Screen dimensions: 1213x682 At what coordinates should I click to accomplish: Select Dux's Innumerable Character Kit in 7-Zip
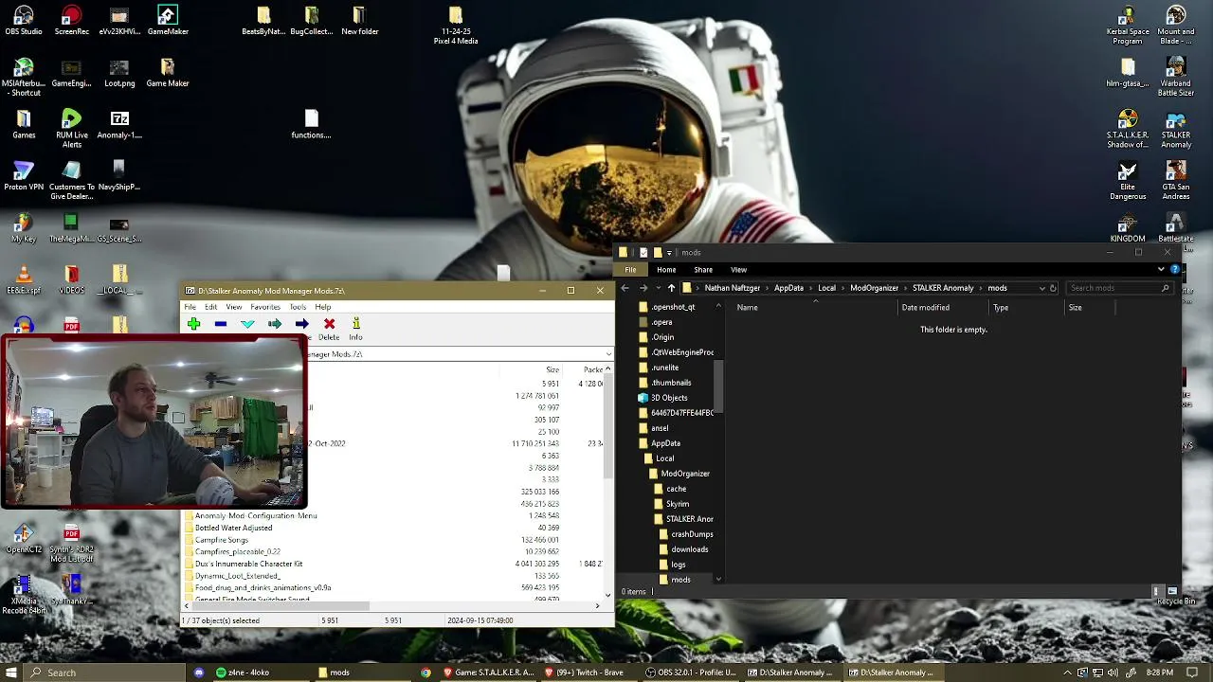(x=248, y=564)
